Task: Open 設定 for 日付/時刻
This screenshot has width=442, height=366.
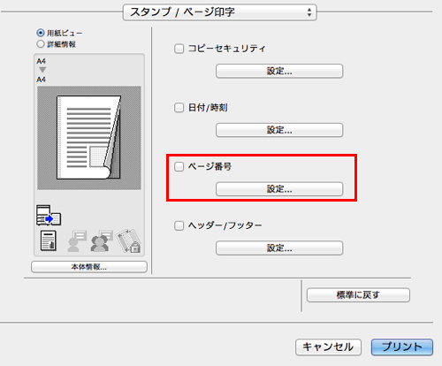Action: 279,130
